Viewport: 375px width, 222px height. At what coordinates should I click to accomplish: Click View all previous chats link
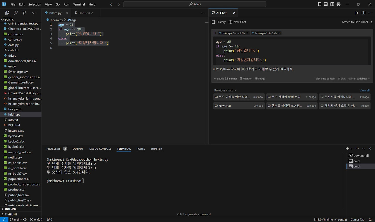point(364,90)
